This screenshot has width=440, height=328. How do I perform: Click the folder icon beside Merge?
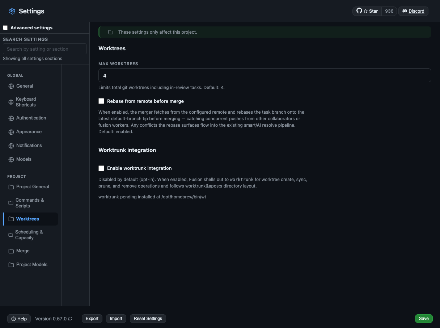click(11, 251)
